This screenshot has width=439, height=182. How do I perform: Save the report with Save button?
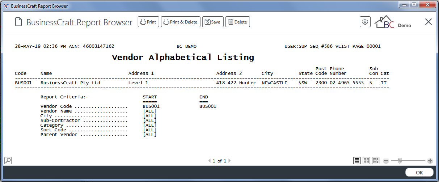click(x=213, y=22)
